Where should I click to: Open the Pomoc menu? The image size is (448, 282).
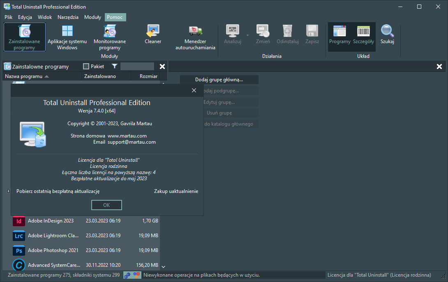pyautogui.click(x=115, y=17)
